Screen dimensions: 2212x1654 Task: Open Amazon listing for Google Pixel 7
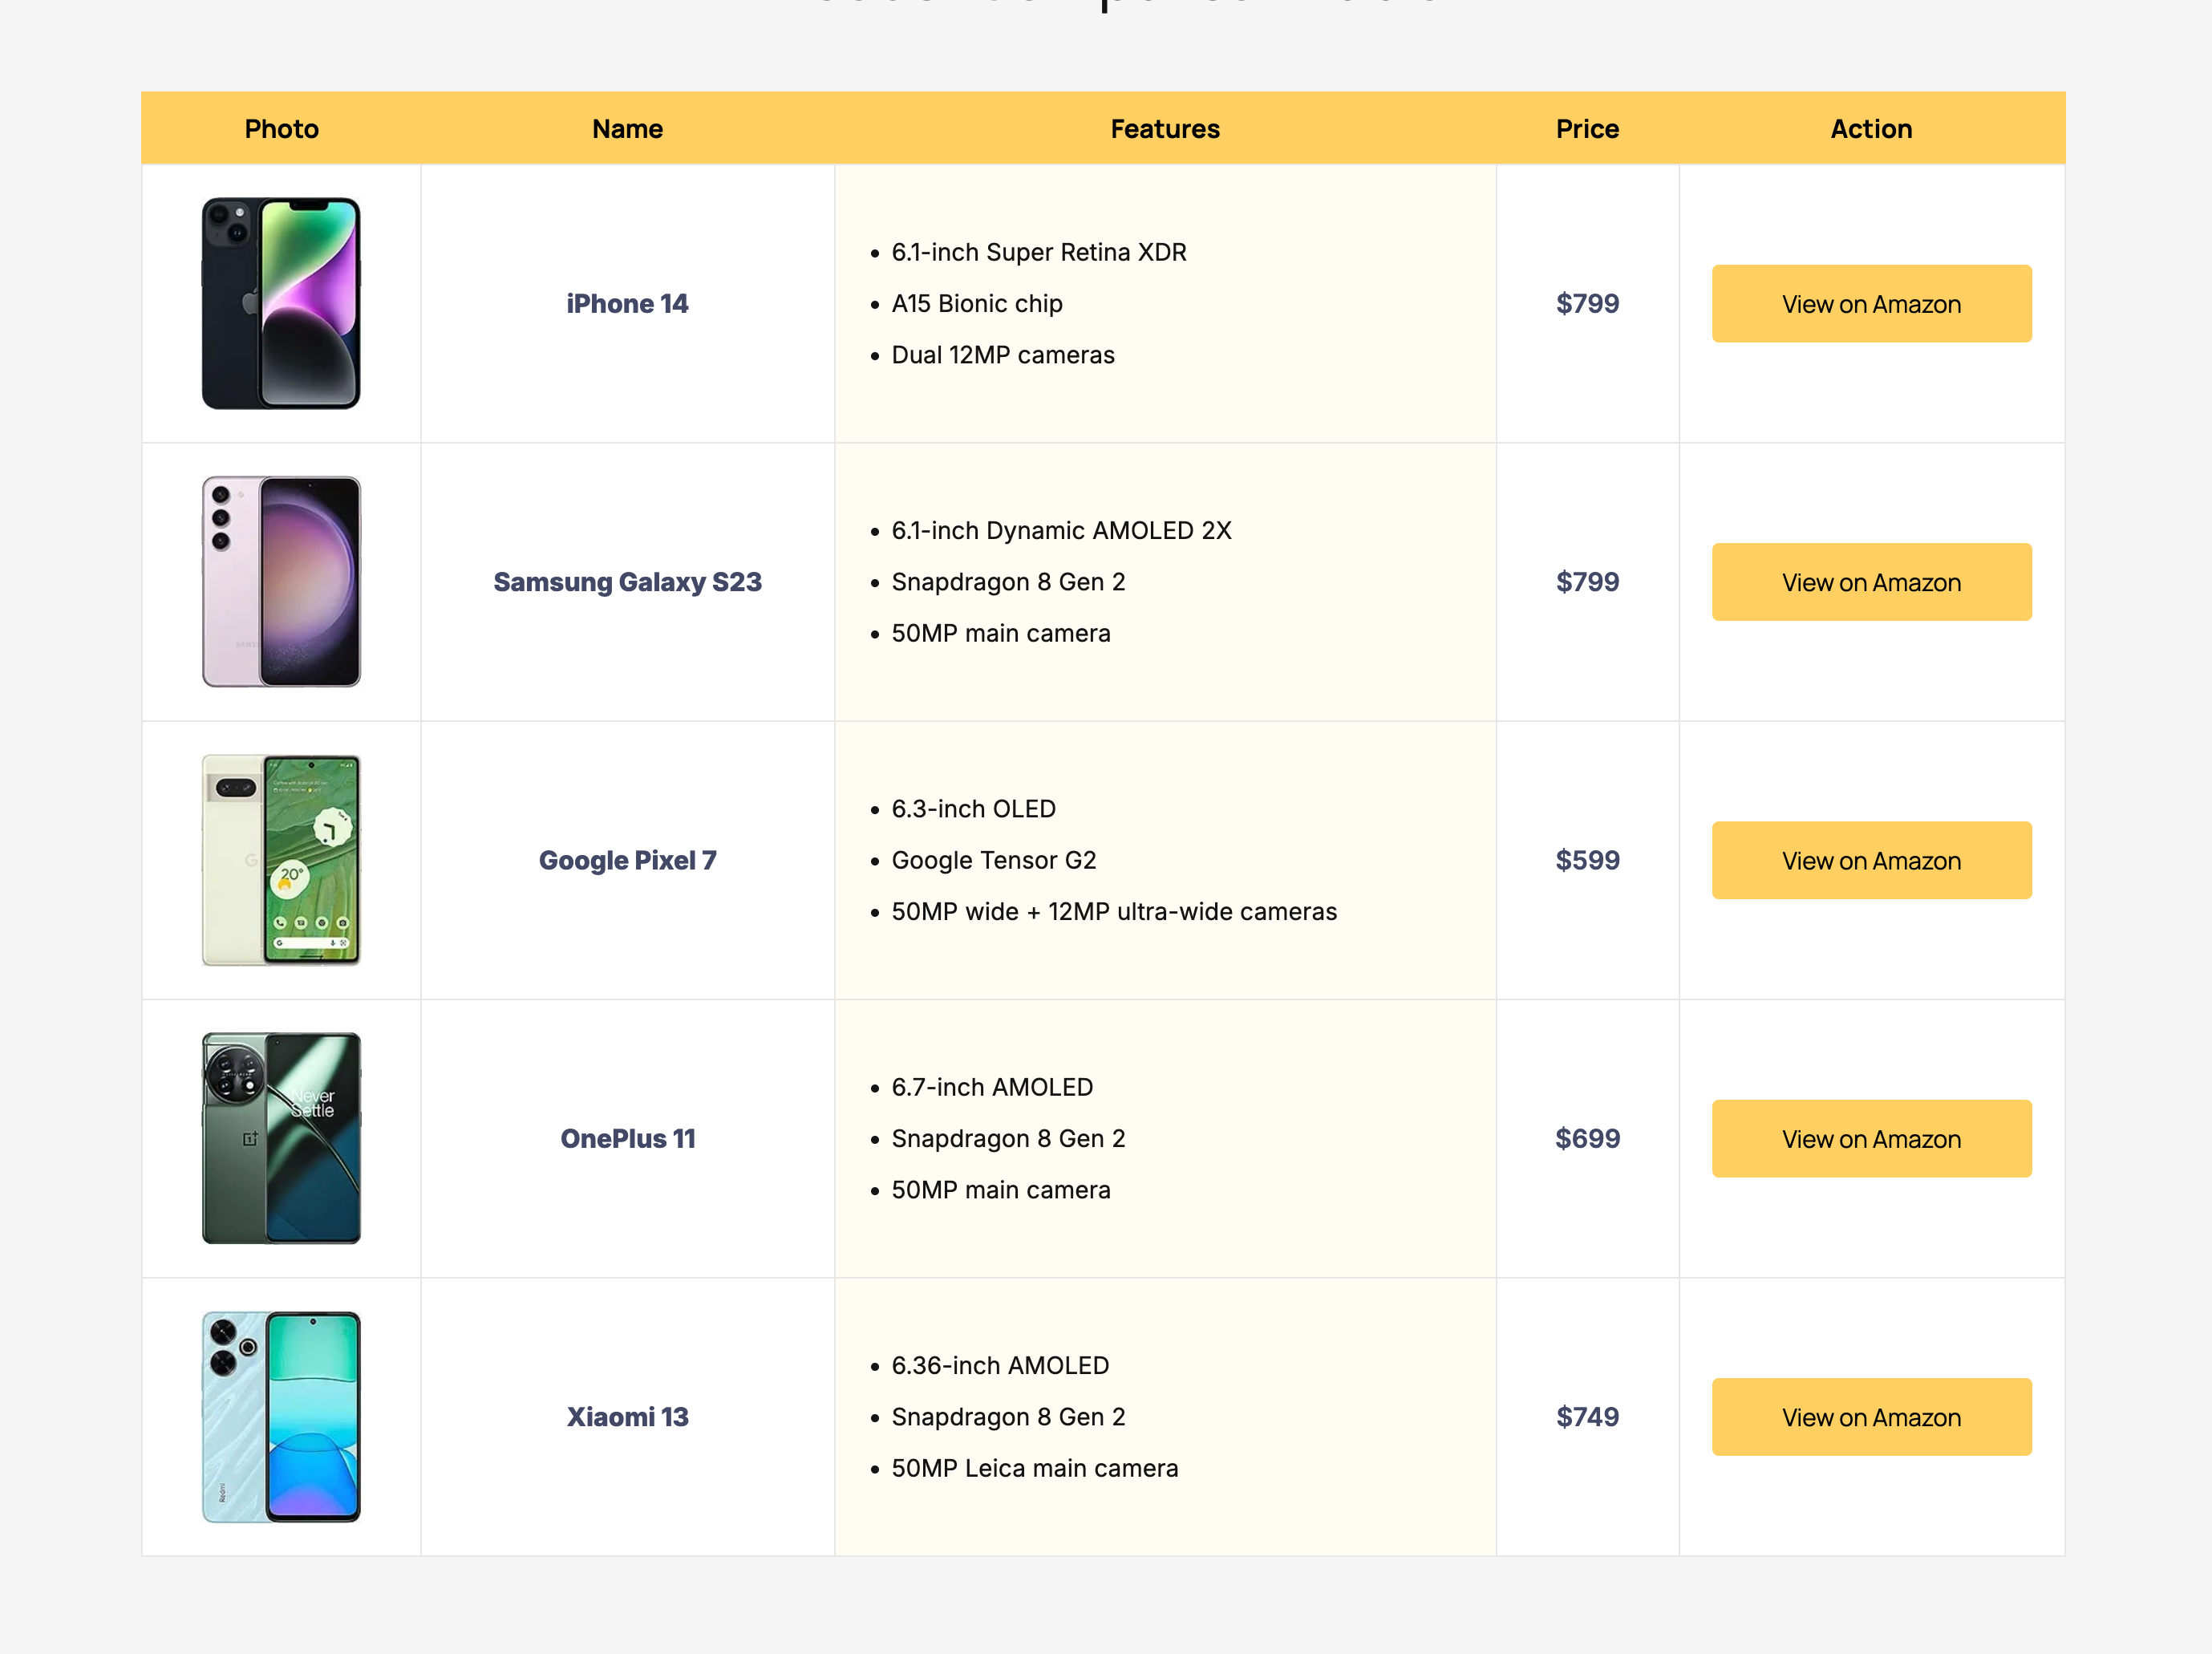coord(1870,860)
